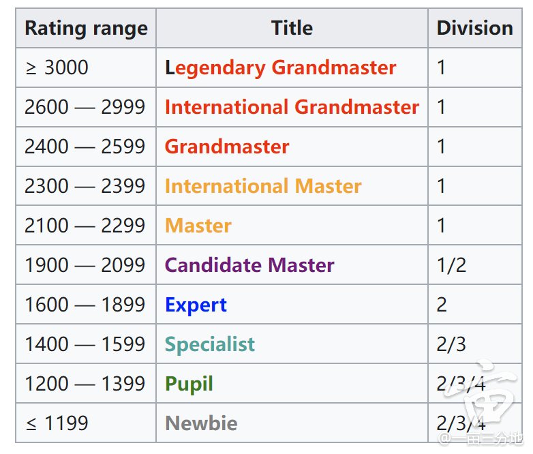The image size is (533, 454).
Task: Click the Rating range column header
Action: tap(86, 28)
